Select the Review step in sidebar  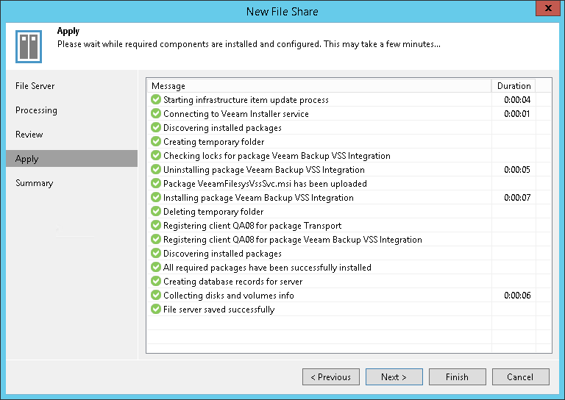click(x=29, y=135)
